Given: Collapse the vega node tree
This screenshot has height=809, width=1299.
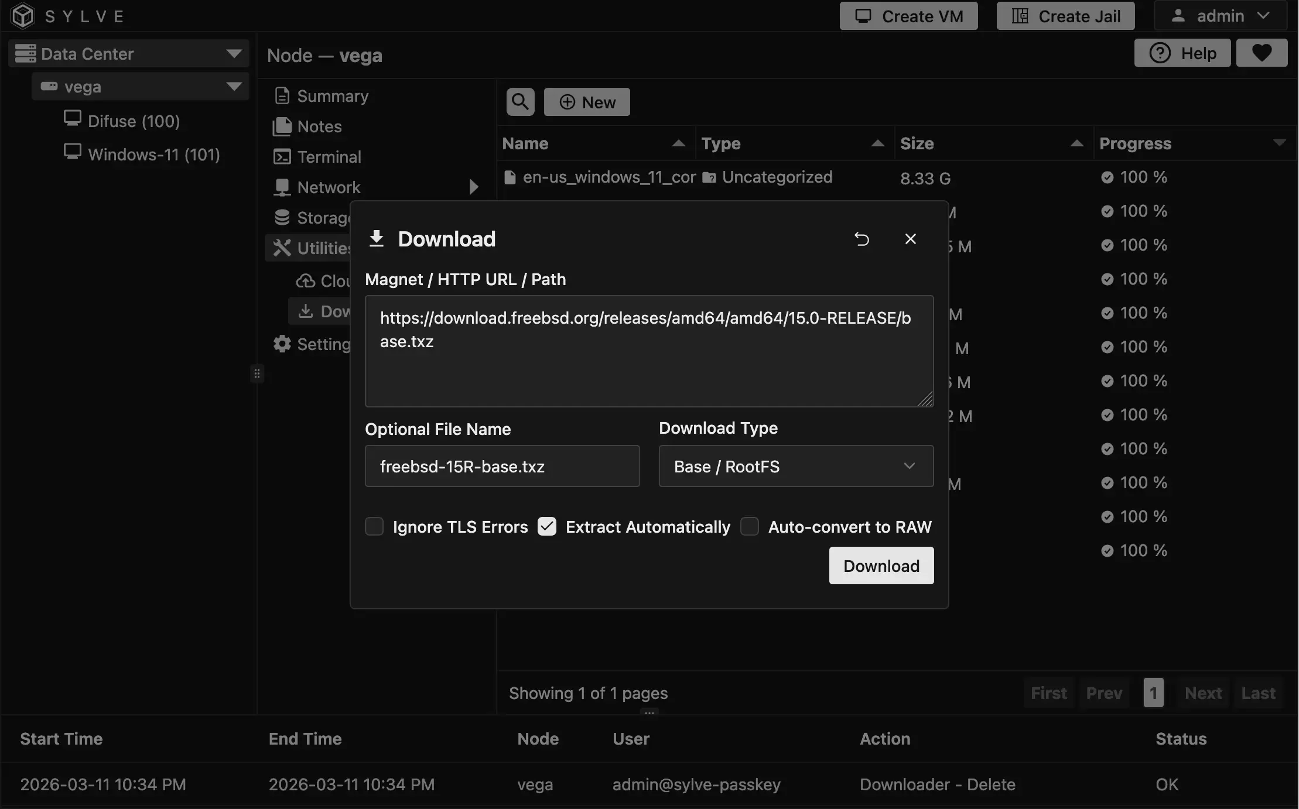Looking at the screenshot, I should pyautogui.click(x=234, y=86).
